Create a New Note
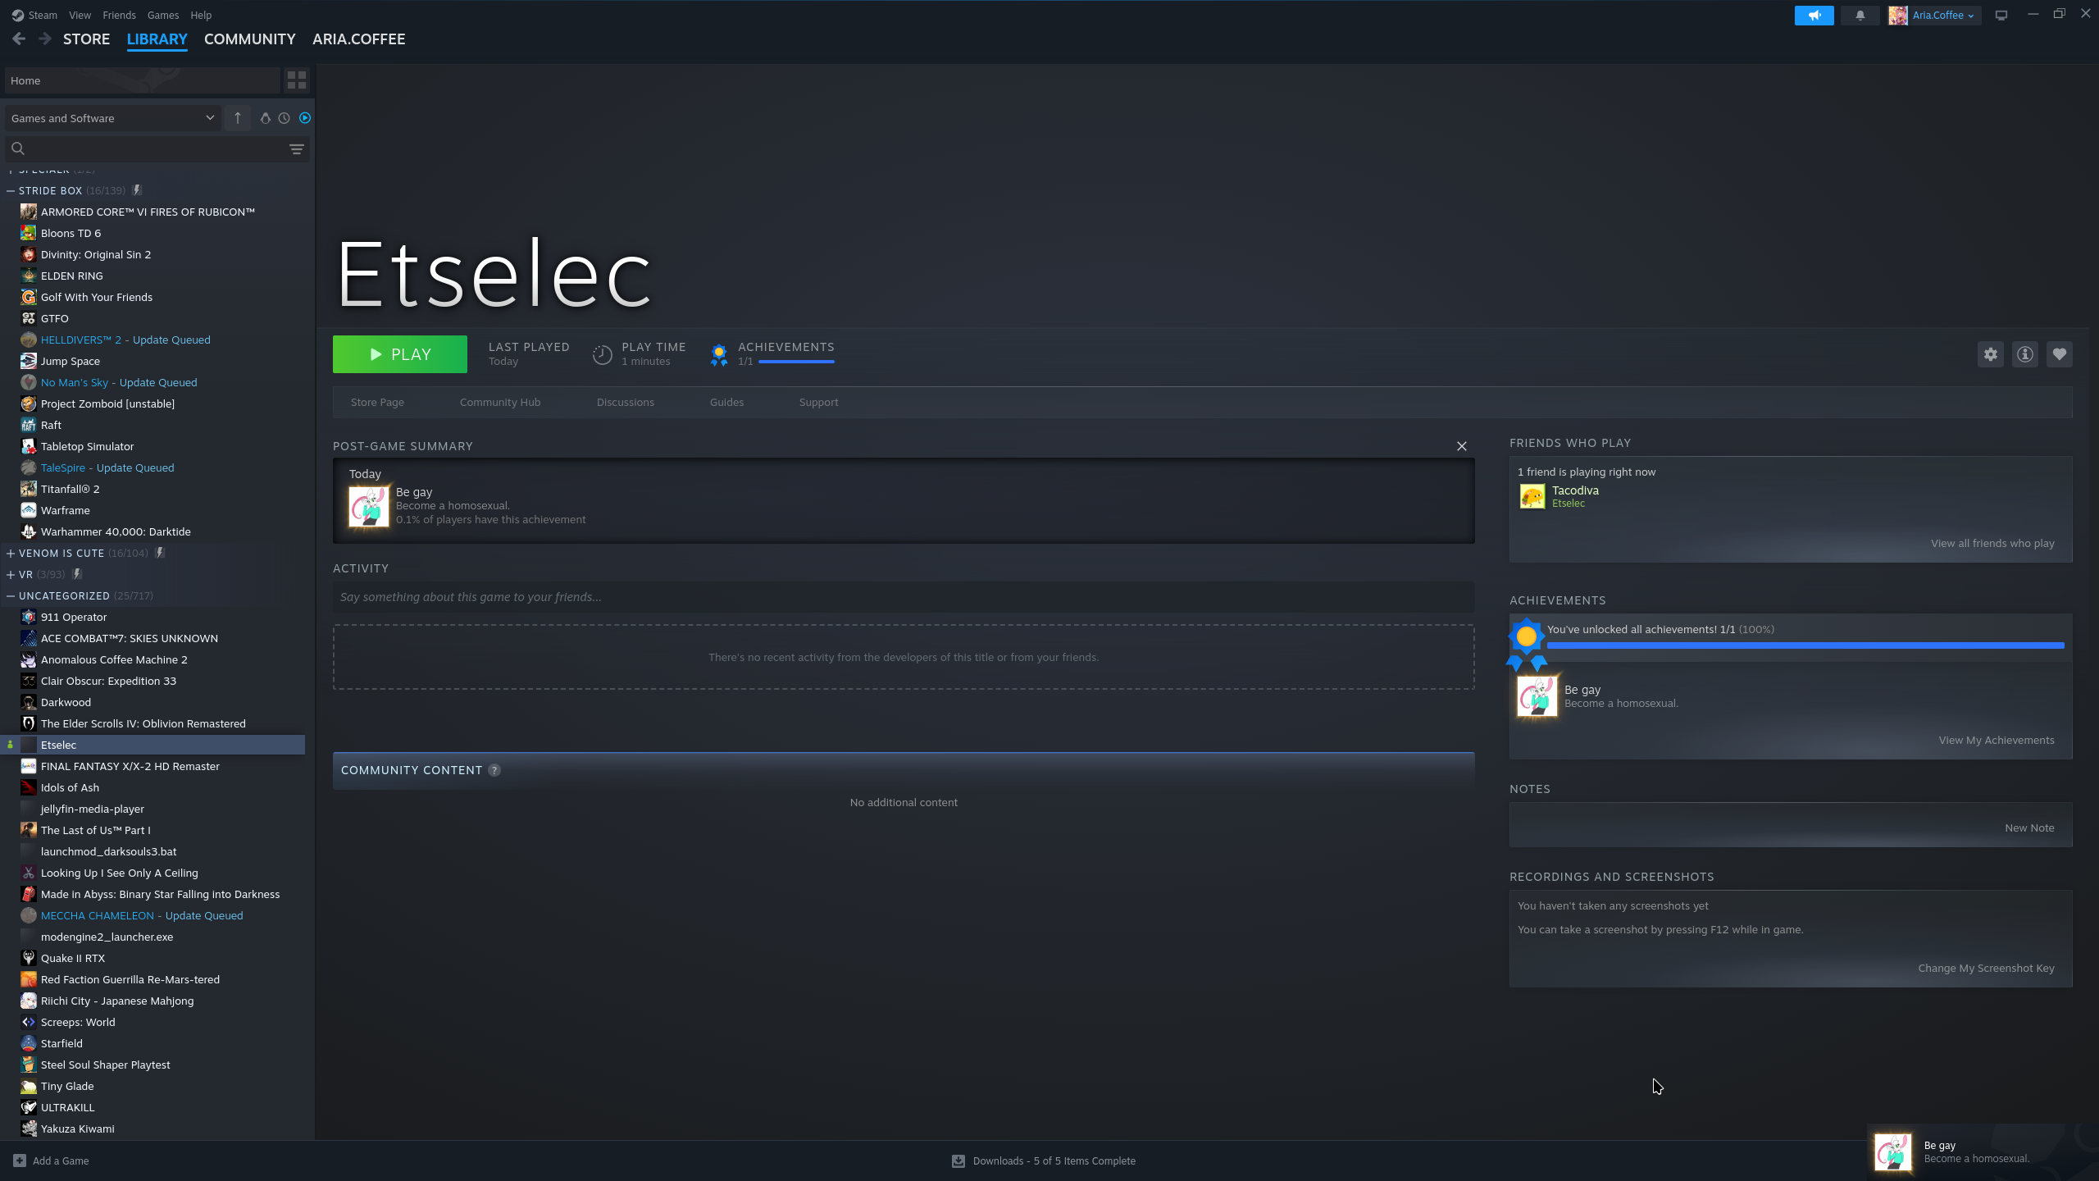The image size is (2099, 1181). point(2029,828)
